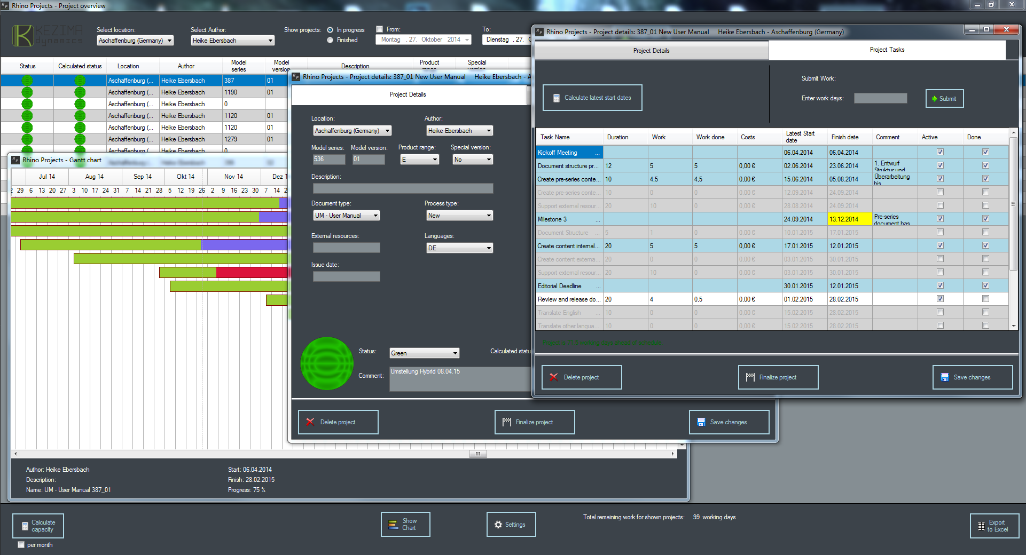Click the Export to Excel grid icon
Viewport: 1026px width, 555px height.
pyautogui.click(x=981, y=526)
